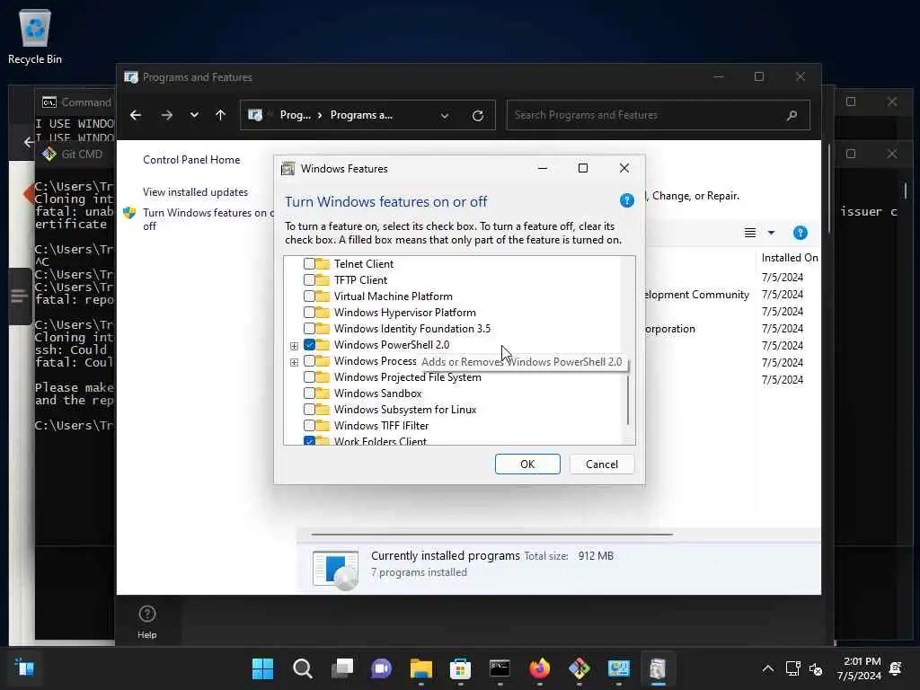Image resolution: width=920 pixels, height=690 pixels.
Task: Open notification center bell icon
Action: tap(896, 668)
